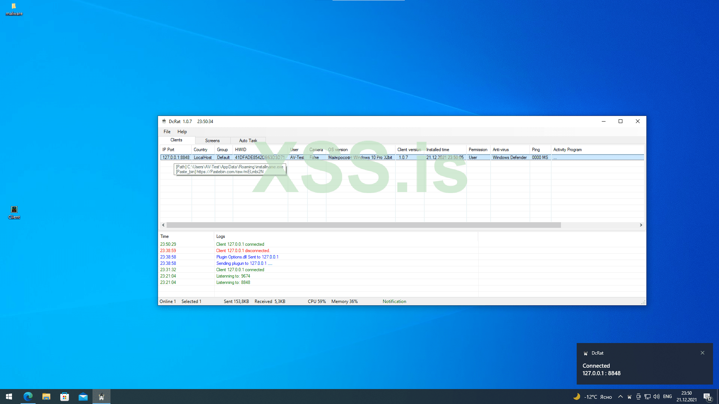Open the File menu

[x=167, y=132]
